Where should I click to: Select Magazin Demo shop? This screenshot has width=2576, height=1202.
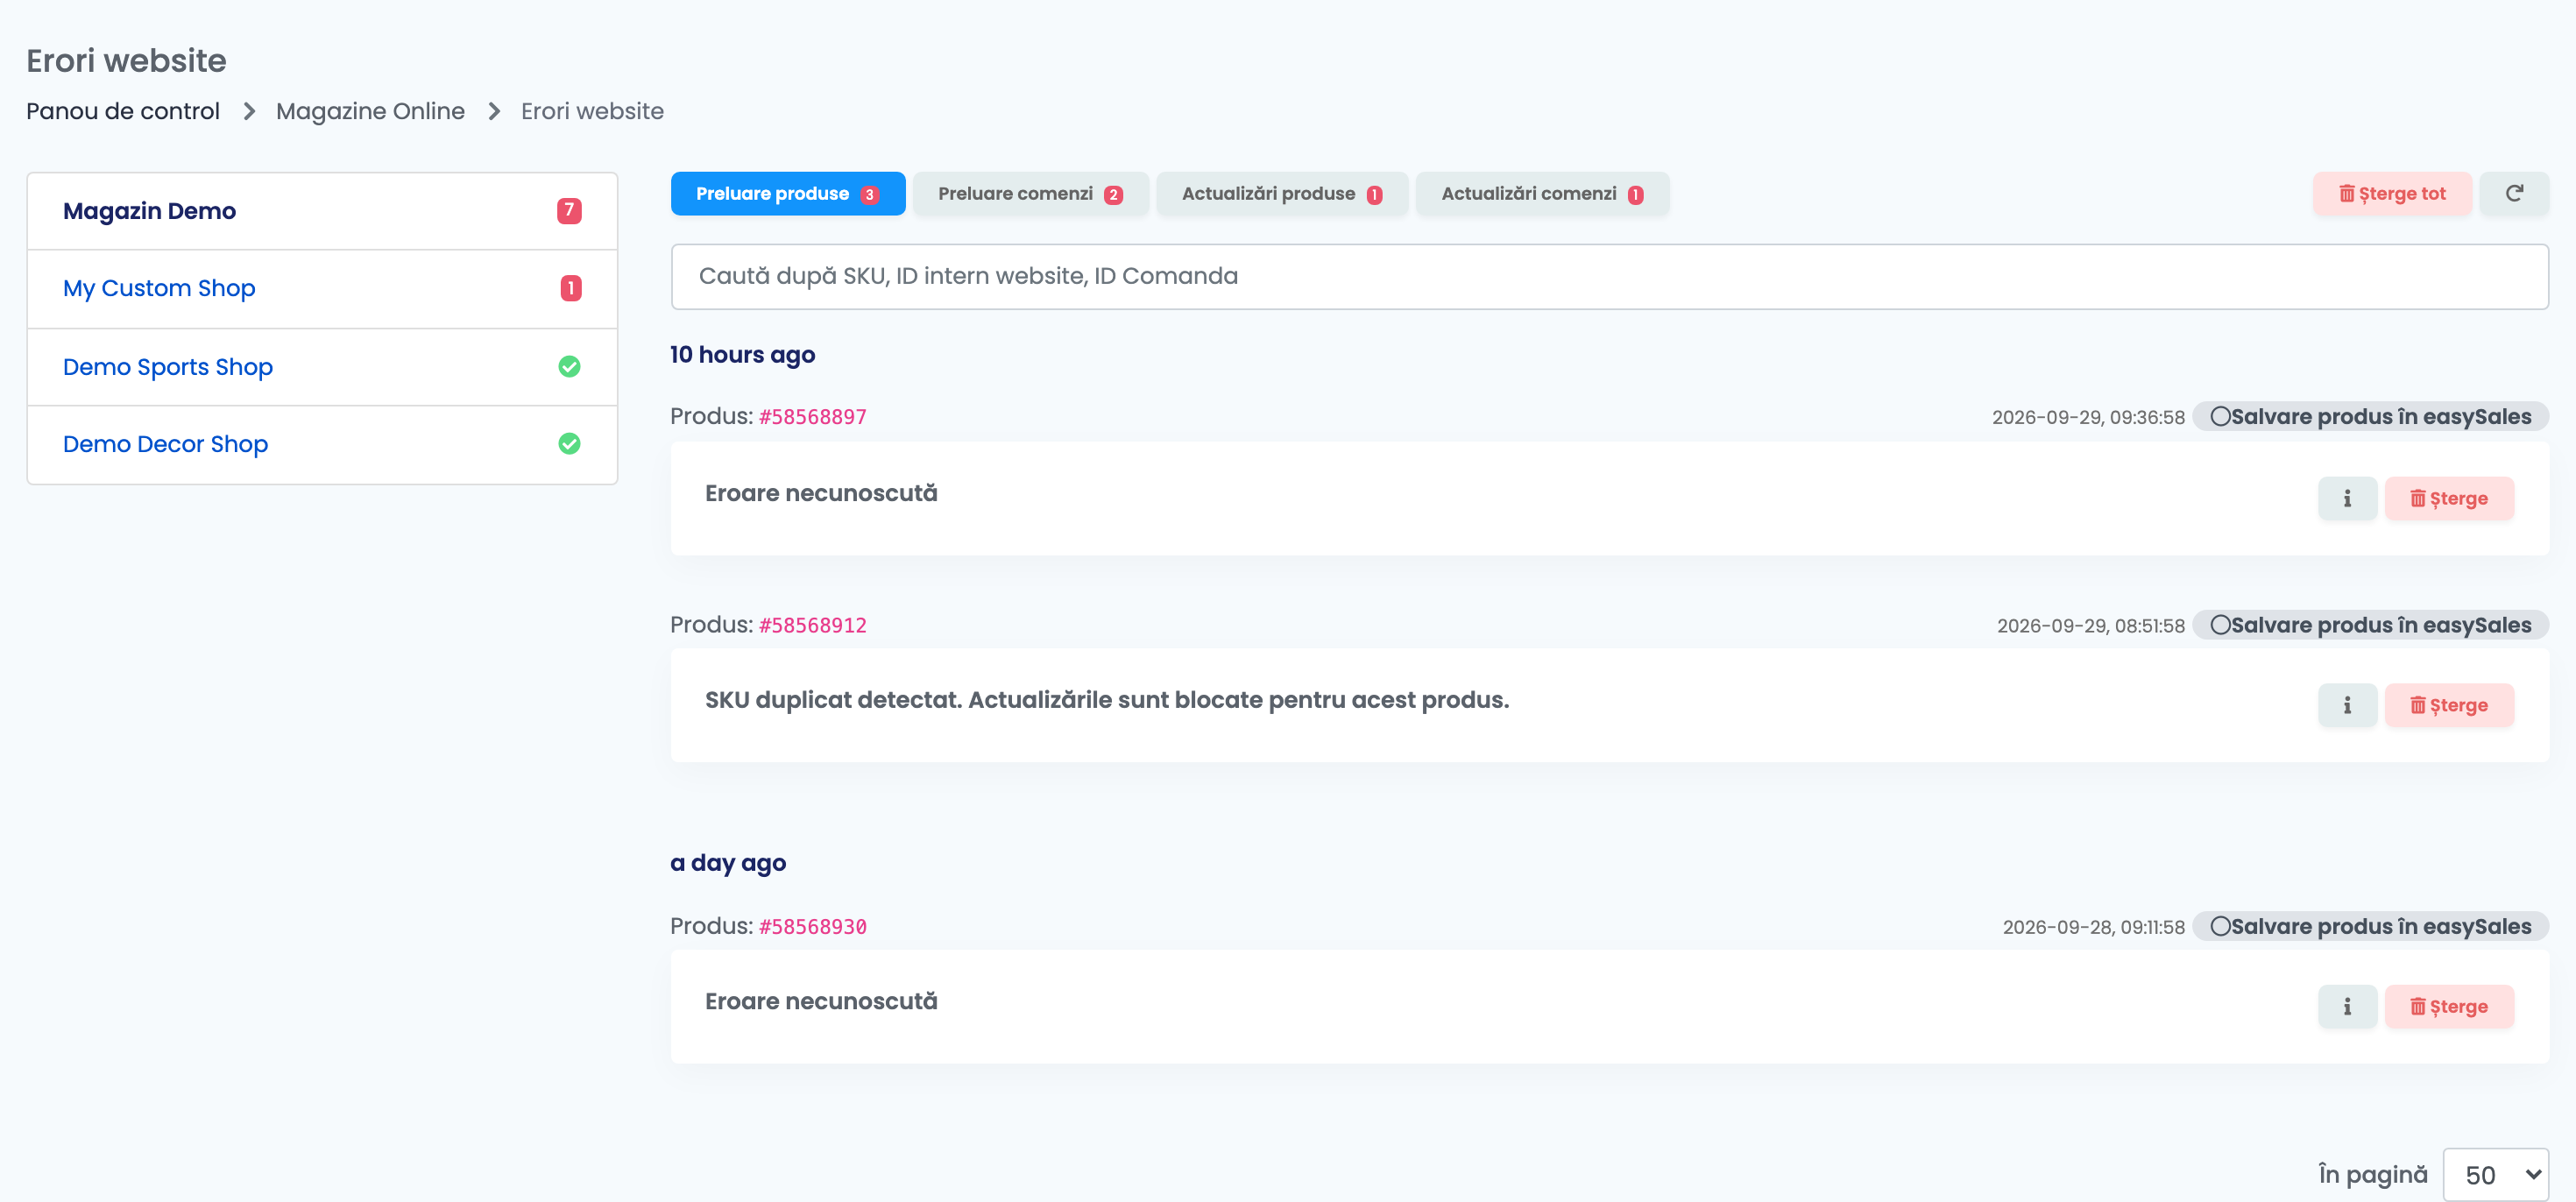322,211
